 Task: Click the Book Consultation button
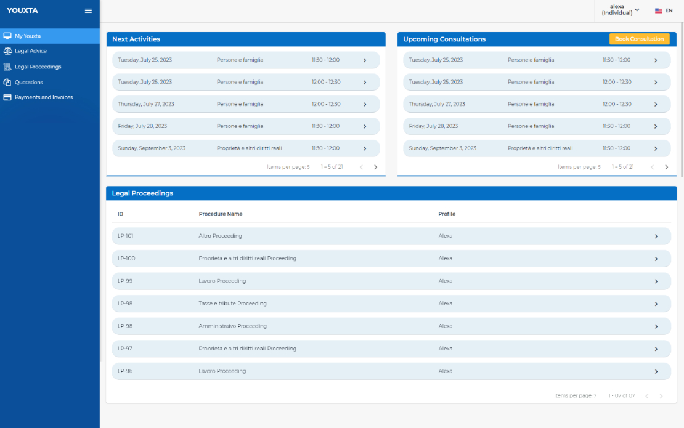point(639,39)
